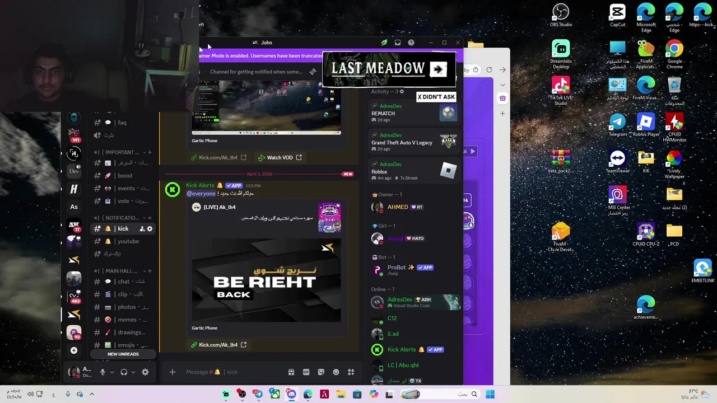
Task: Open Roblox Player desktop icon
Action: pyautogui.click(x=646, y=124)
